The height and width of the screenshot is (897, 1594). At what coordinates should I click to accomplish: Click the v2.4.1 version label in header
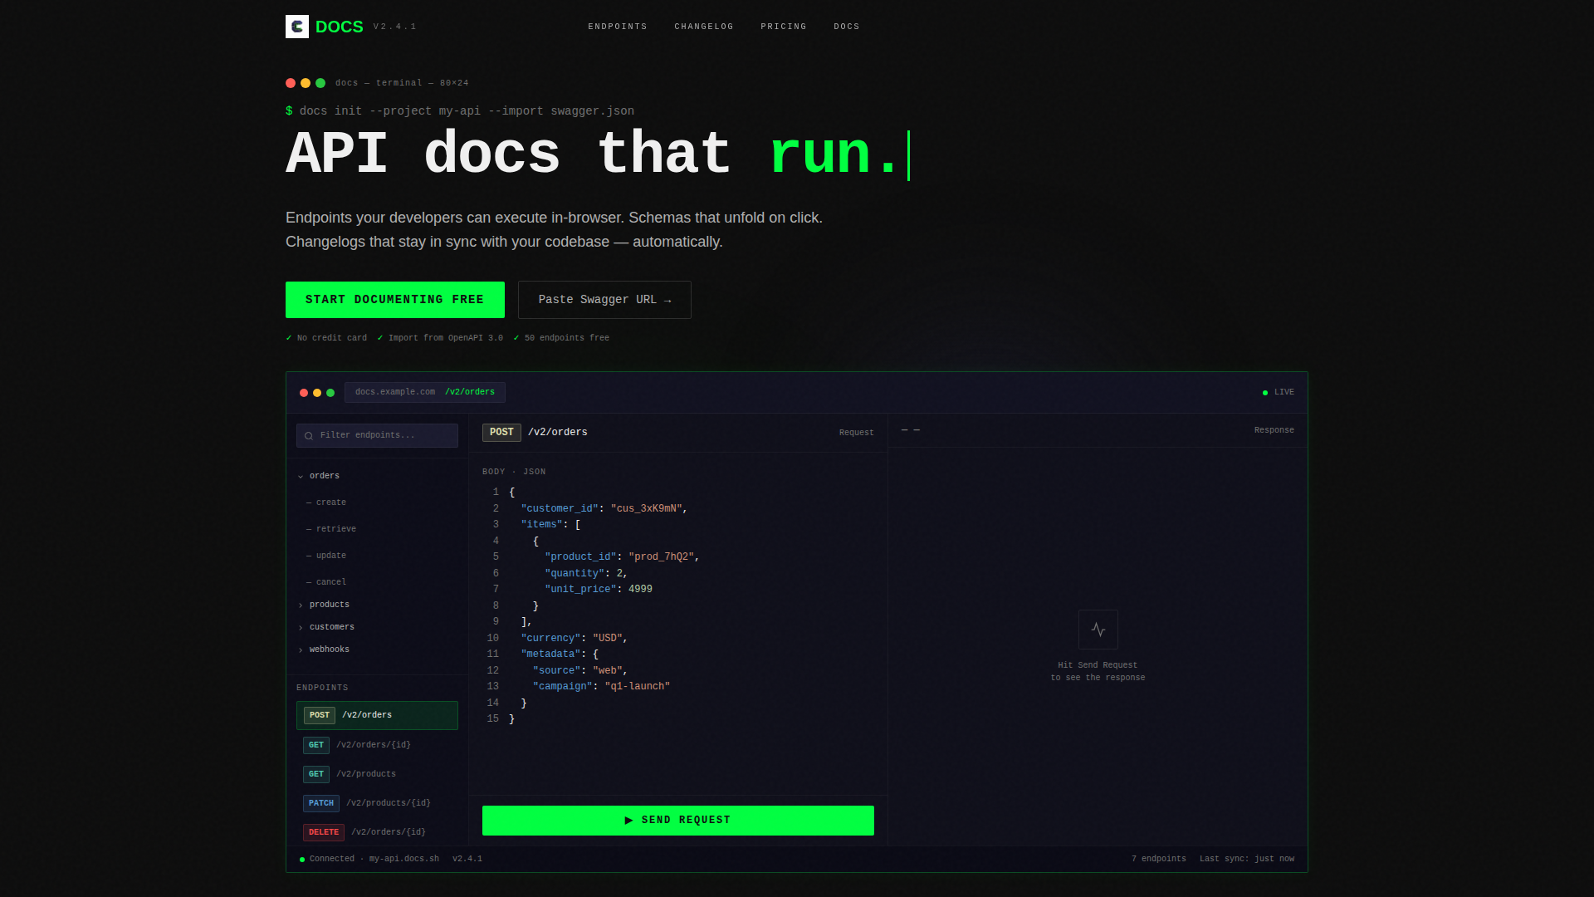point(395,27)
